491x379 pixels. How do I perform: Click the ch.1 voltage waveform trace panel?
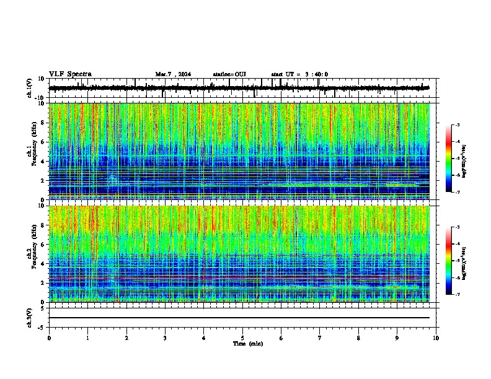(x=244, y=88)
